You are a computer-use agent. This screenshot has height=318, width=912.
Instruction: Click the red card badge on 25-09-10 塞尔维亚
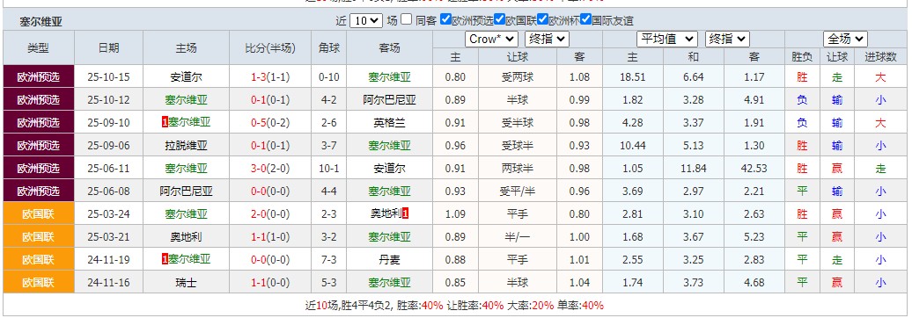coord(165,122)
